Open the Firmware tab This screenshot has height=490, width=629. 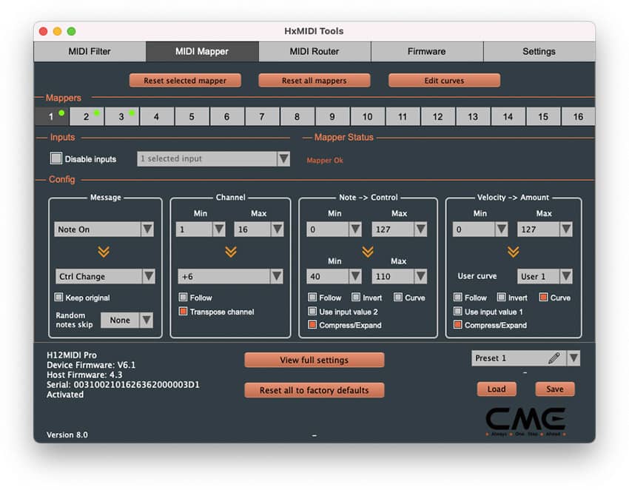(426, 52)
